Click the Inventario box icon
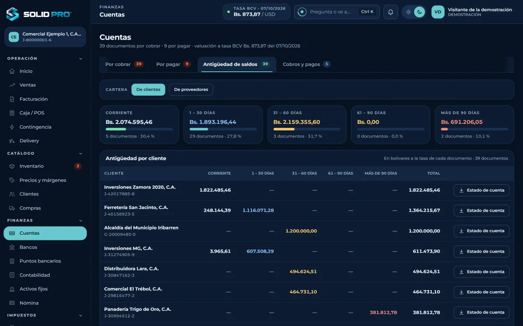The image size is (523, 326). click(x=12, y=166)
